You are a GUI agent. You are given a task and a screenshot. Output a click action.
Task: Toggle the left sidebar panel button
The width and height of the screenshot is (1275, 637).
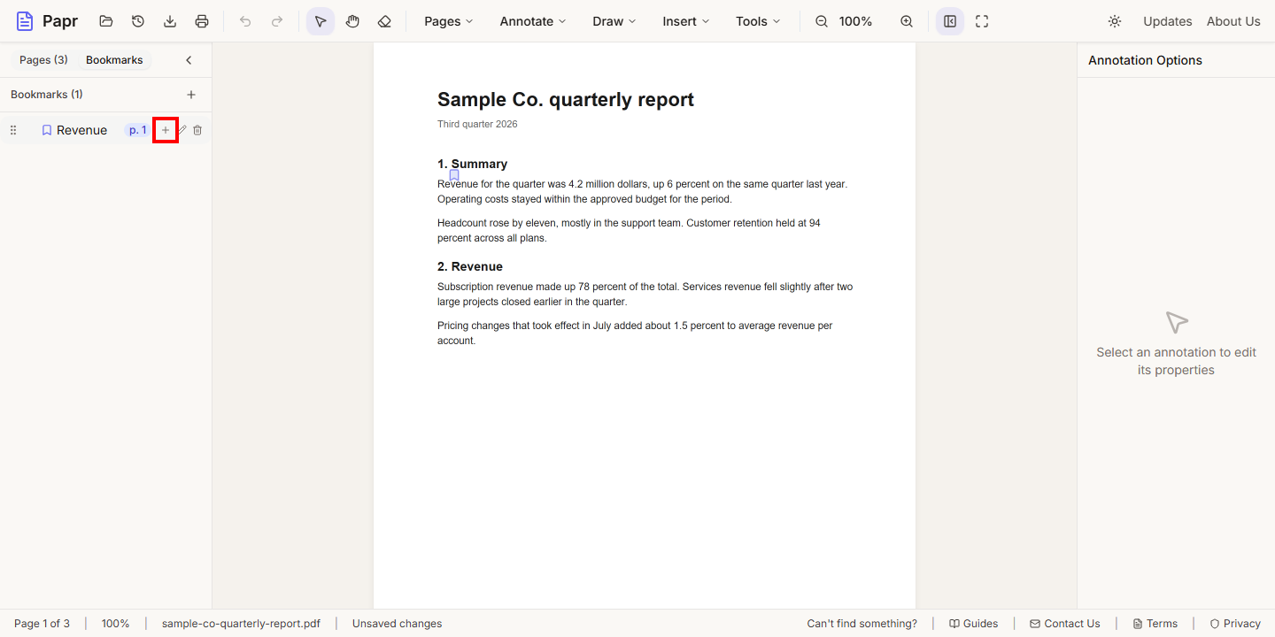950,21
